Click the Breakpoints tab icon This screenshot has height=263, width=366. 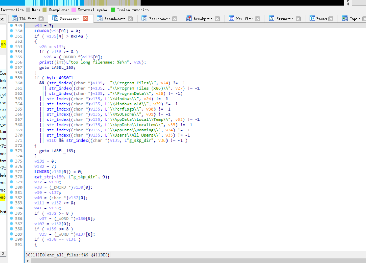coord(189,19)
